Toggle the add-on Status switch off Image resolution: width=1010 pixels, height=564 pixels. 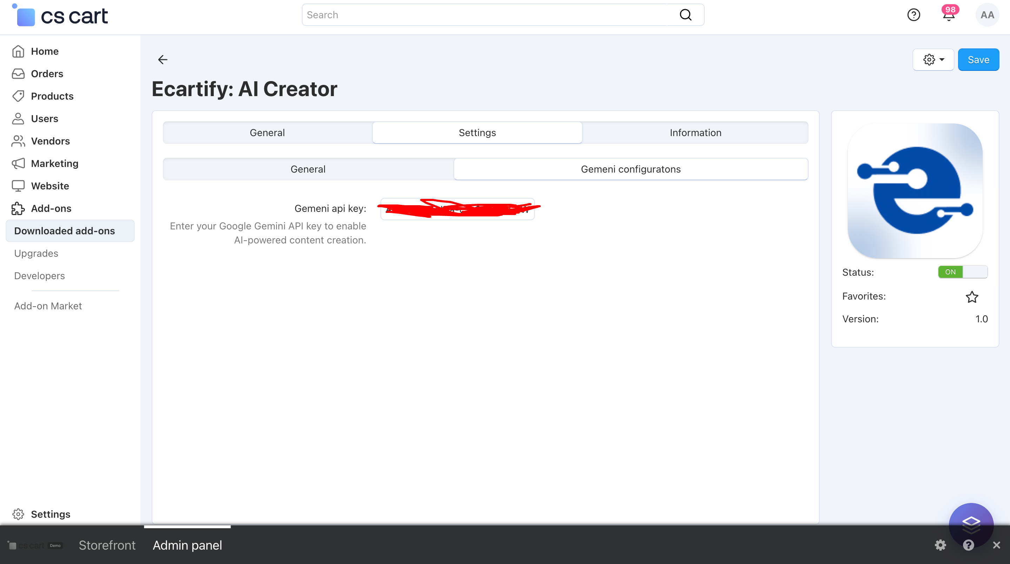963,271
